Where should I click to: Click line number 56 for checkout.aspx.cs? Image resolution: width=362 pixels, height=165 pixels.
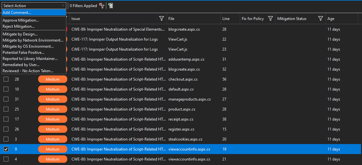224,79
